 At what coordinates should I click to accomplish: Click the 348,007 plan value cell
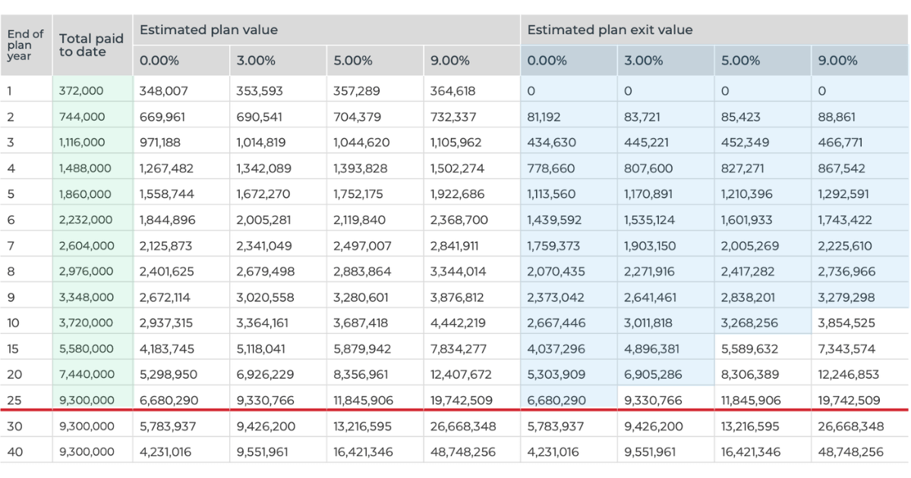163,91
